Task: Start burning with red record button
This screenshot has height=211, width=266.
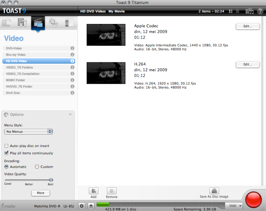Action: coord(253,200)
